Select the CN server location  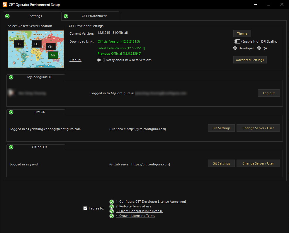coord(50,46)
